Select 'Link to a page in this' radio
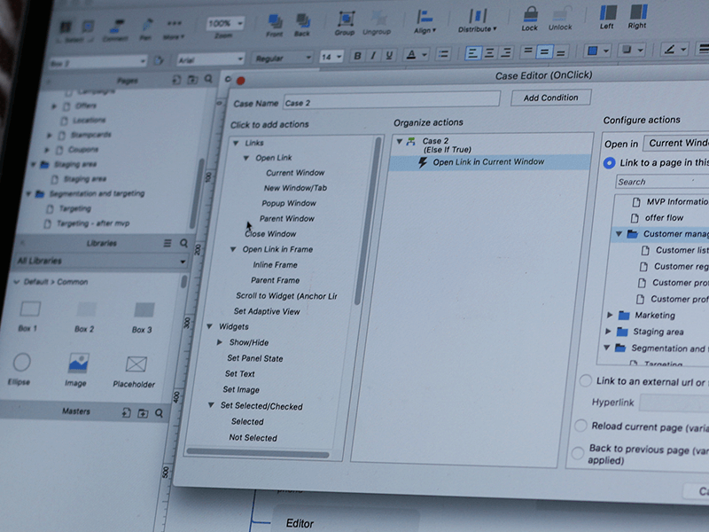The image size is (709, 532). click(x=610, y=163)
